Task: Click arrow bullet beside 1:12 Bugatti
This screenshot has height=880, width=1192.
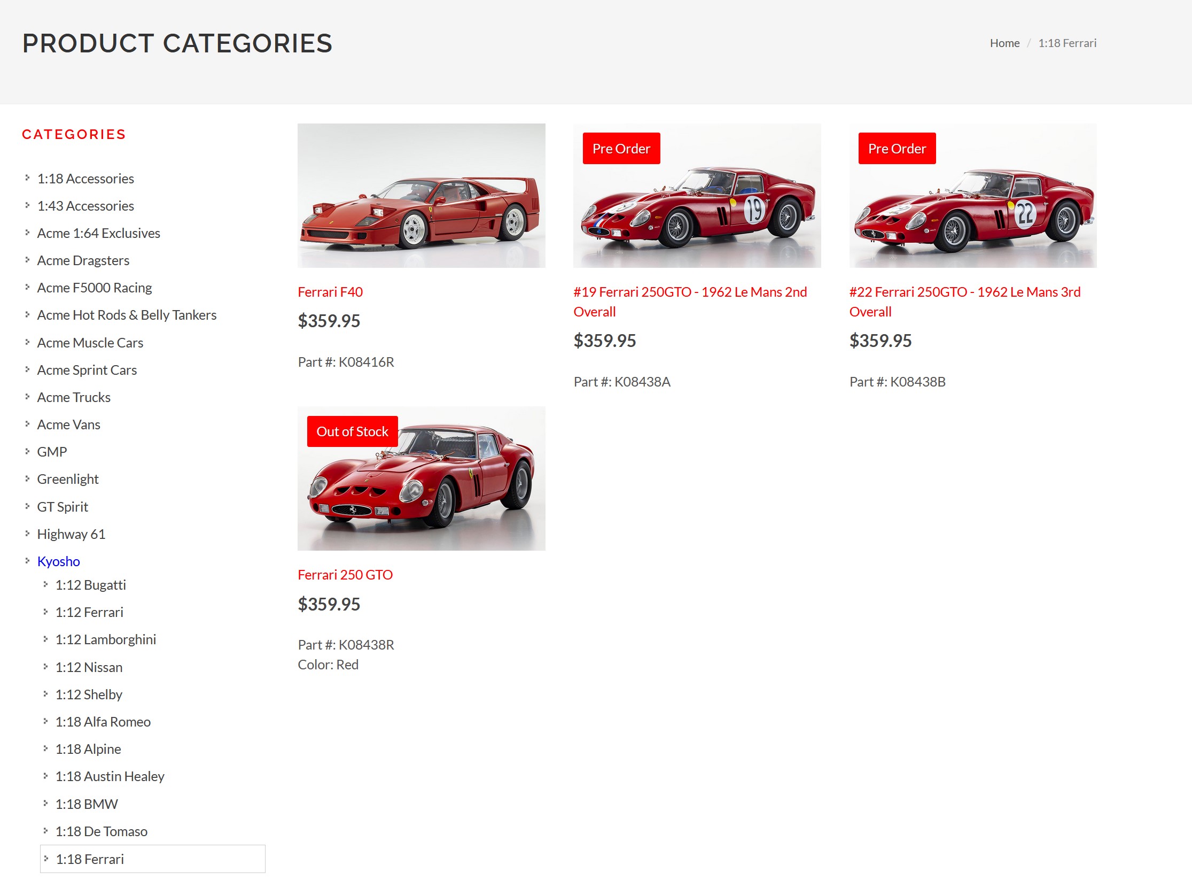Action: [x=45, y=584]
